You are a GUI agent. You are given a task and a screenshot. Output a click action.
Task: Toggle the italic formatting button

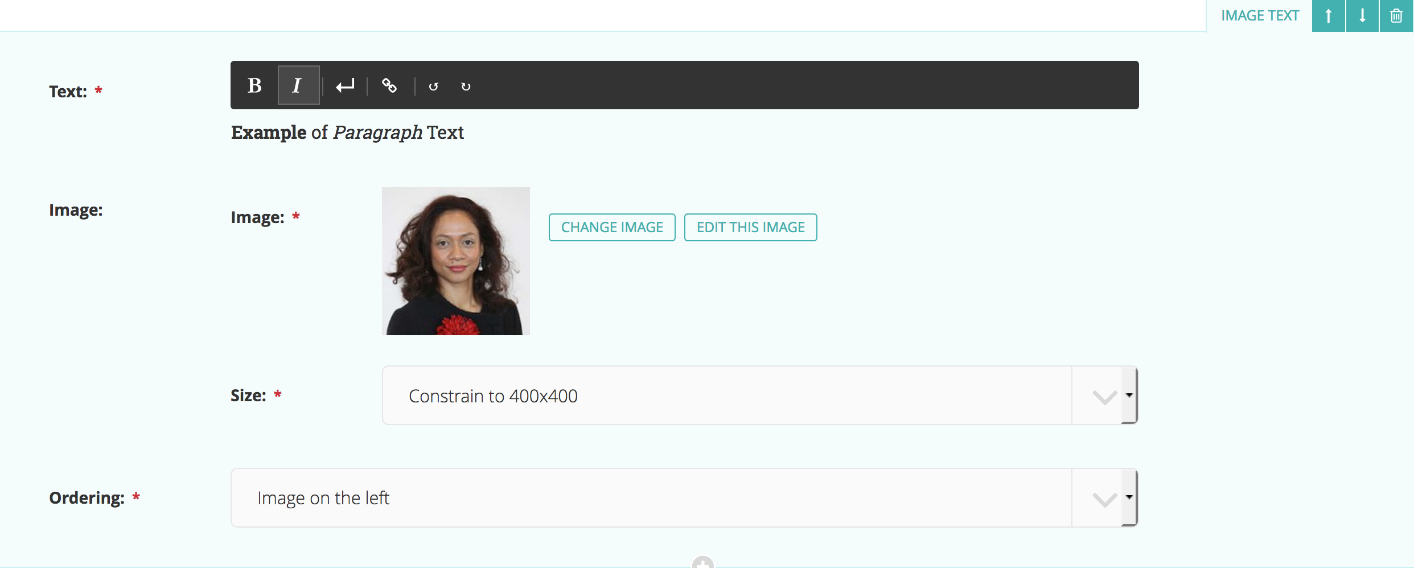(298, 85)
